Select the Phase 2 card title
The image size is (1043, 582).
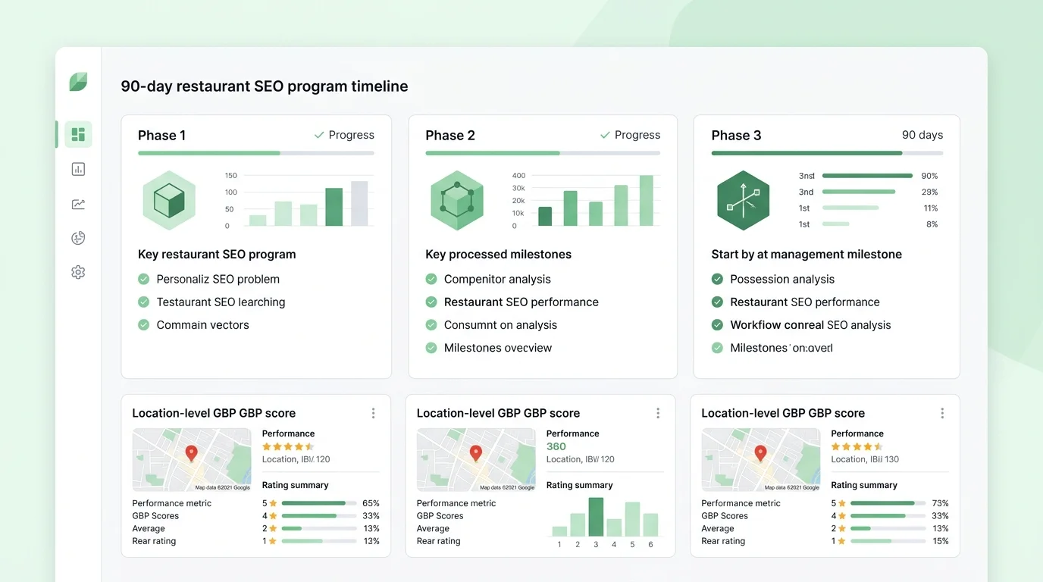[450, 136]
